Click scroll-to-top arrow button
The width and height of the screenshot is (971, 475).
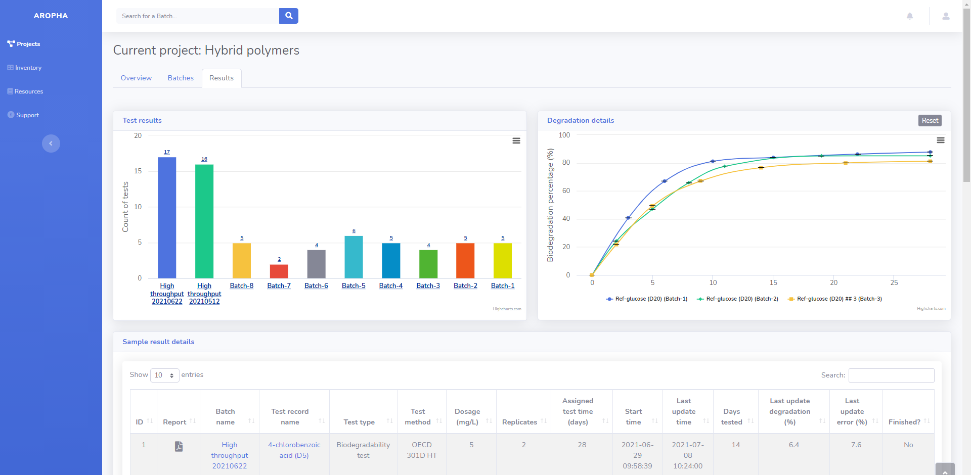pyautogui.click(x=945, y=470)
